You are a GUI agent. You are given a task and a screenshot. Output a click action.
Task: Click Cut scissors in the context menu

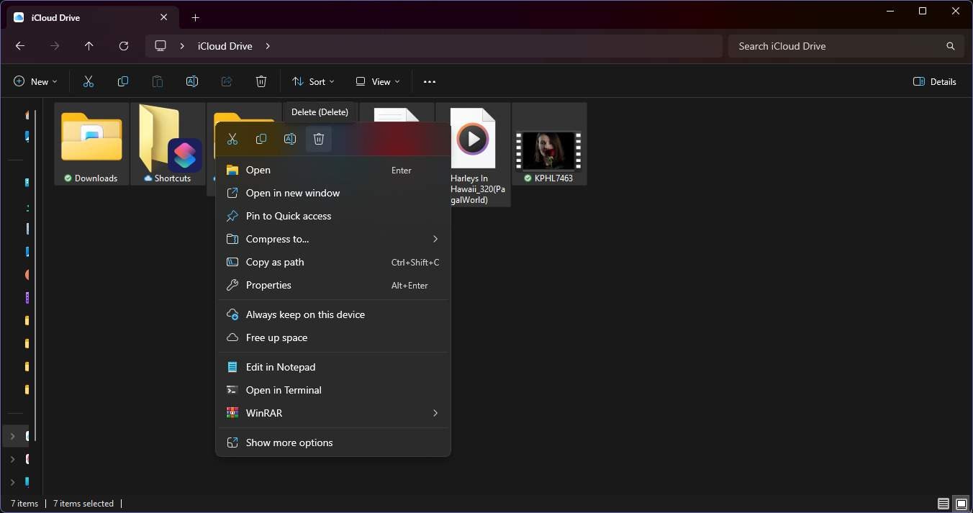pos(232,139)
